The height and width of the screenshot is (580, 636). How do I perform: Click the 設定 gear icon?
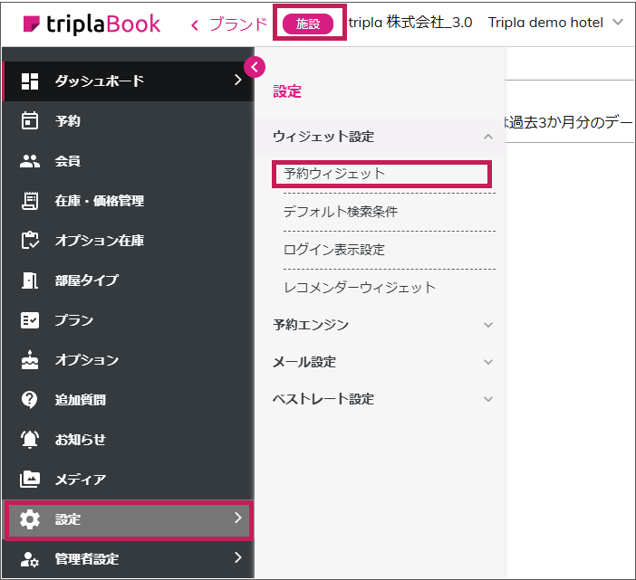[x=30, y=519]
